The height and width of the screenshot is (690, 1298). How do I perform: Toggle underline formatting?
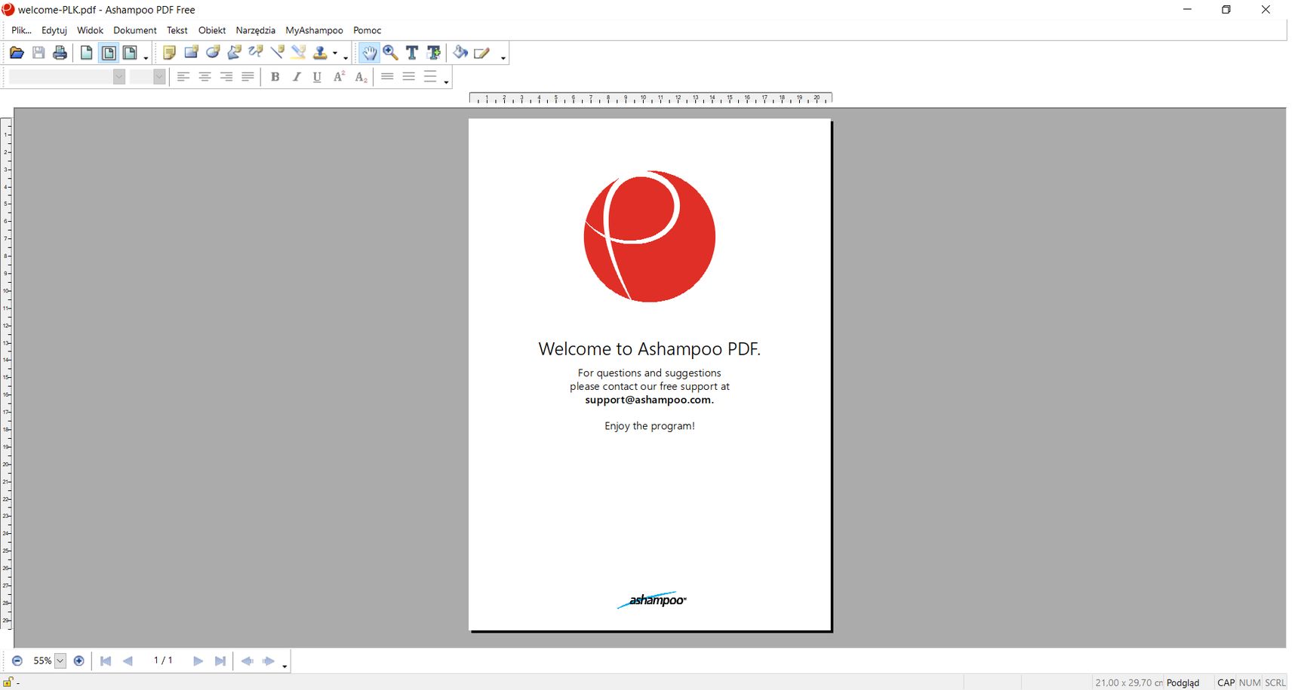pyautogui.click(x=318, y=77)
